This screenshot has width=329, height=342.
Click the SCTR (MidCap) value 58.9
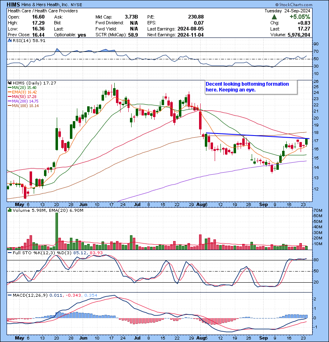[x=133, y=35]
